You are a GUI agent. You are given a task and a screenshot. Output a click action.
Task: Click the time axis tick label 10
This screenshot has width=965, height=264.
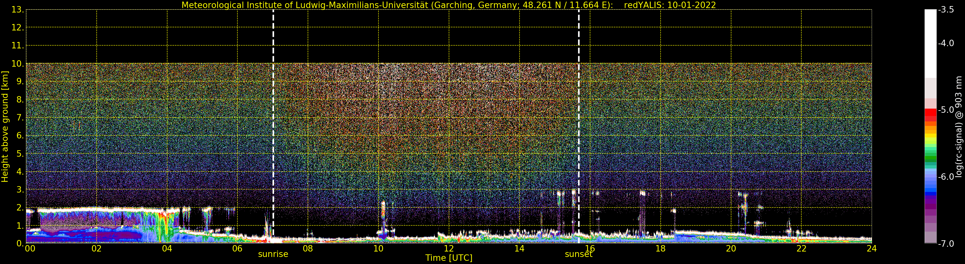[378, 249]
